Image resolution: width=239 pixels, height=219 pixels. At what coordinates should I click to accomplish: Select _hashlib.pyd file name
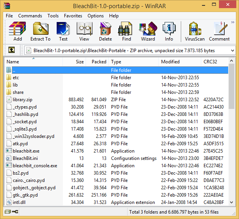pos(25,114)
